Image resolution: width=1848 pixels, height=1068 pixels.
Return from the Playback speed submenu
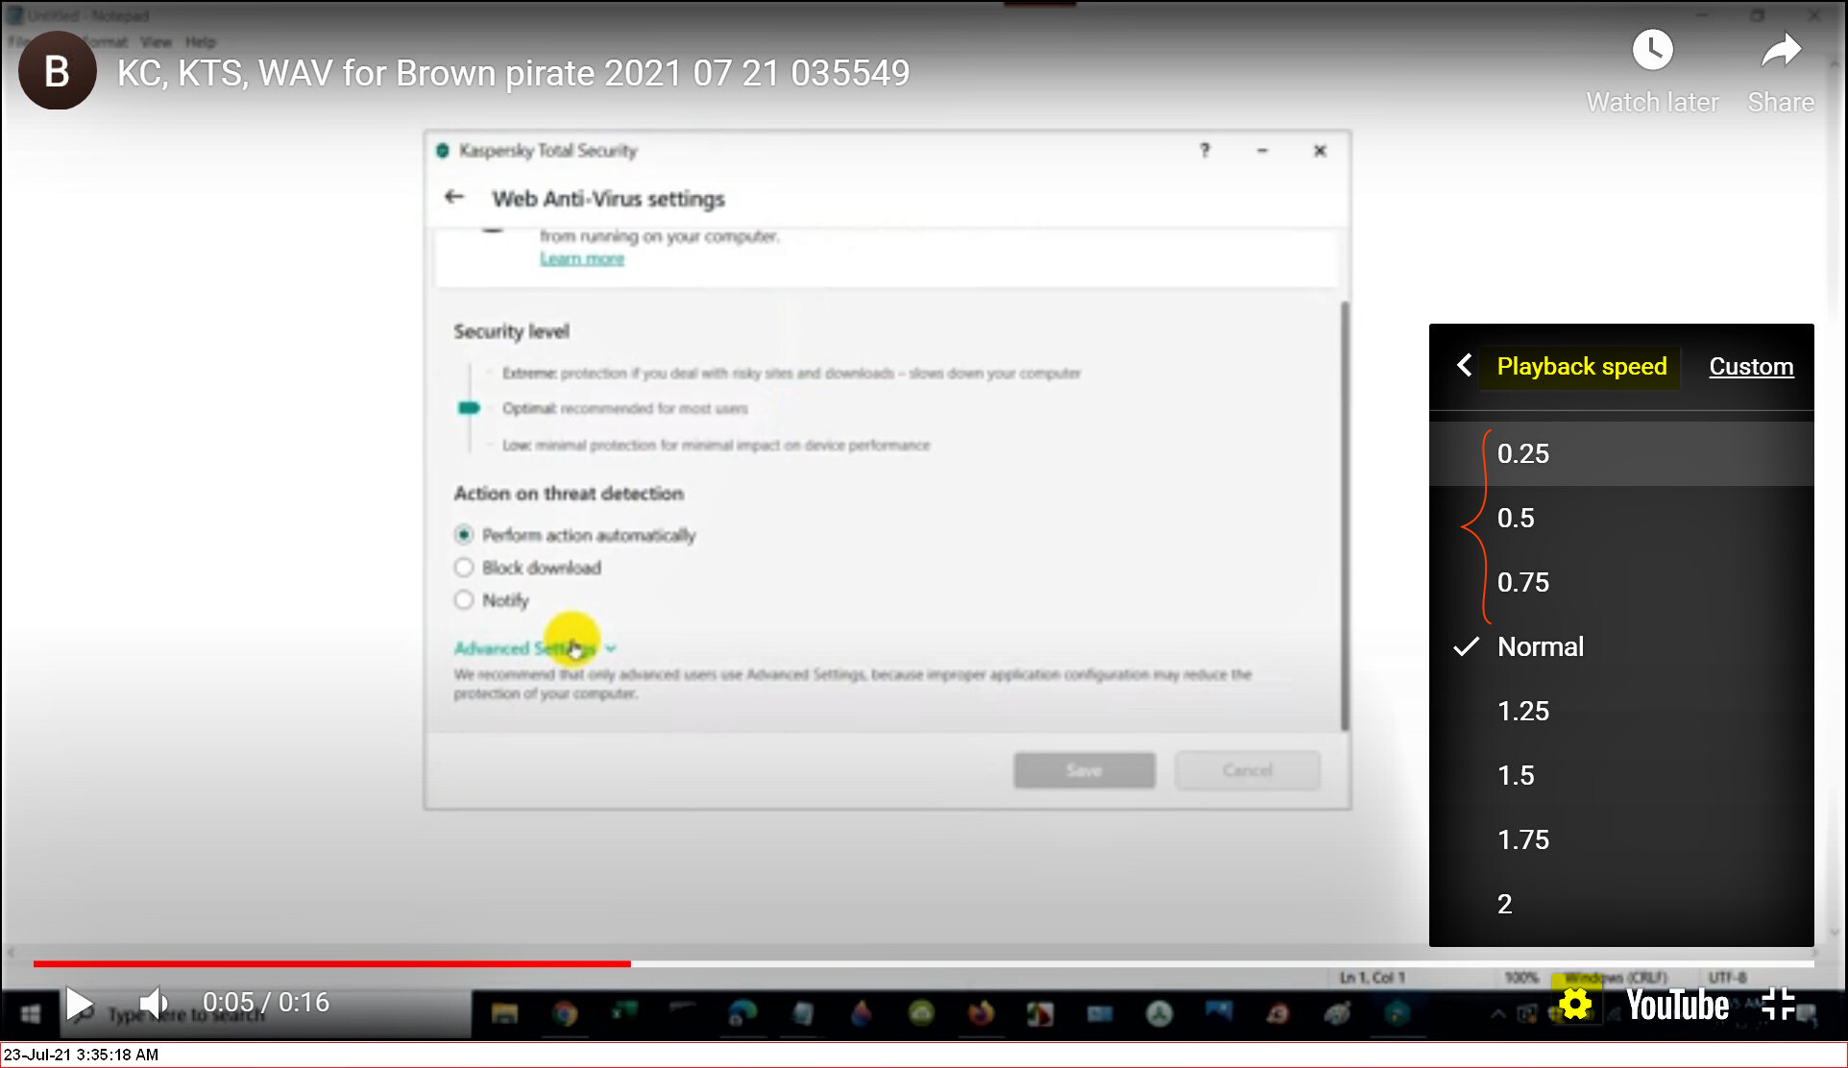[x=1464, y=366]
